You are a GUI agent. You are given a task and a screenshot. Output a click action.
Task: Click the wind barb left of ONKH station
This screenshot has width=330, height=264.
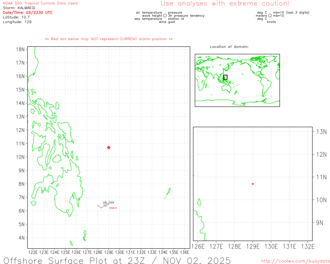click(100, 206)
